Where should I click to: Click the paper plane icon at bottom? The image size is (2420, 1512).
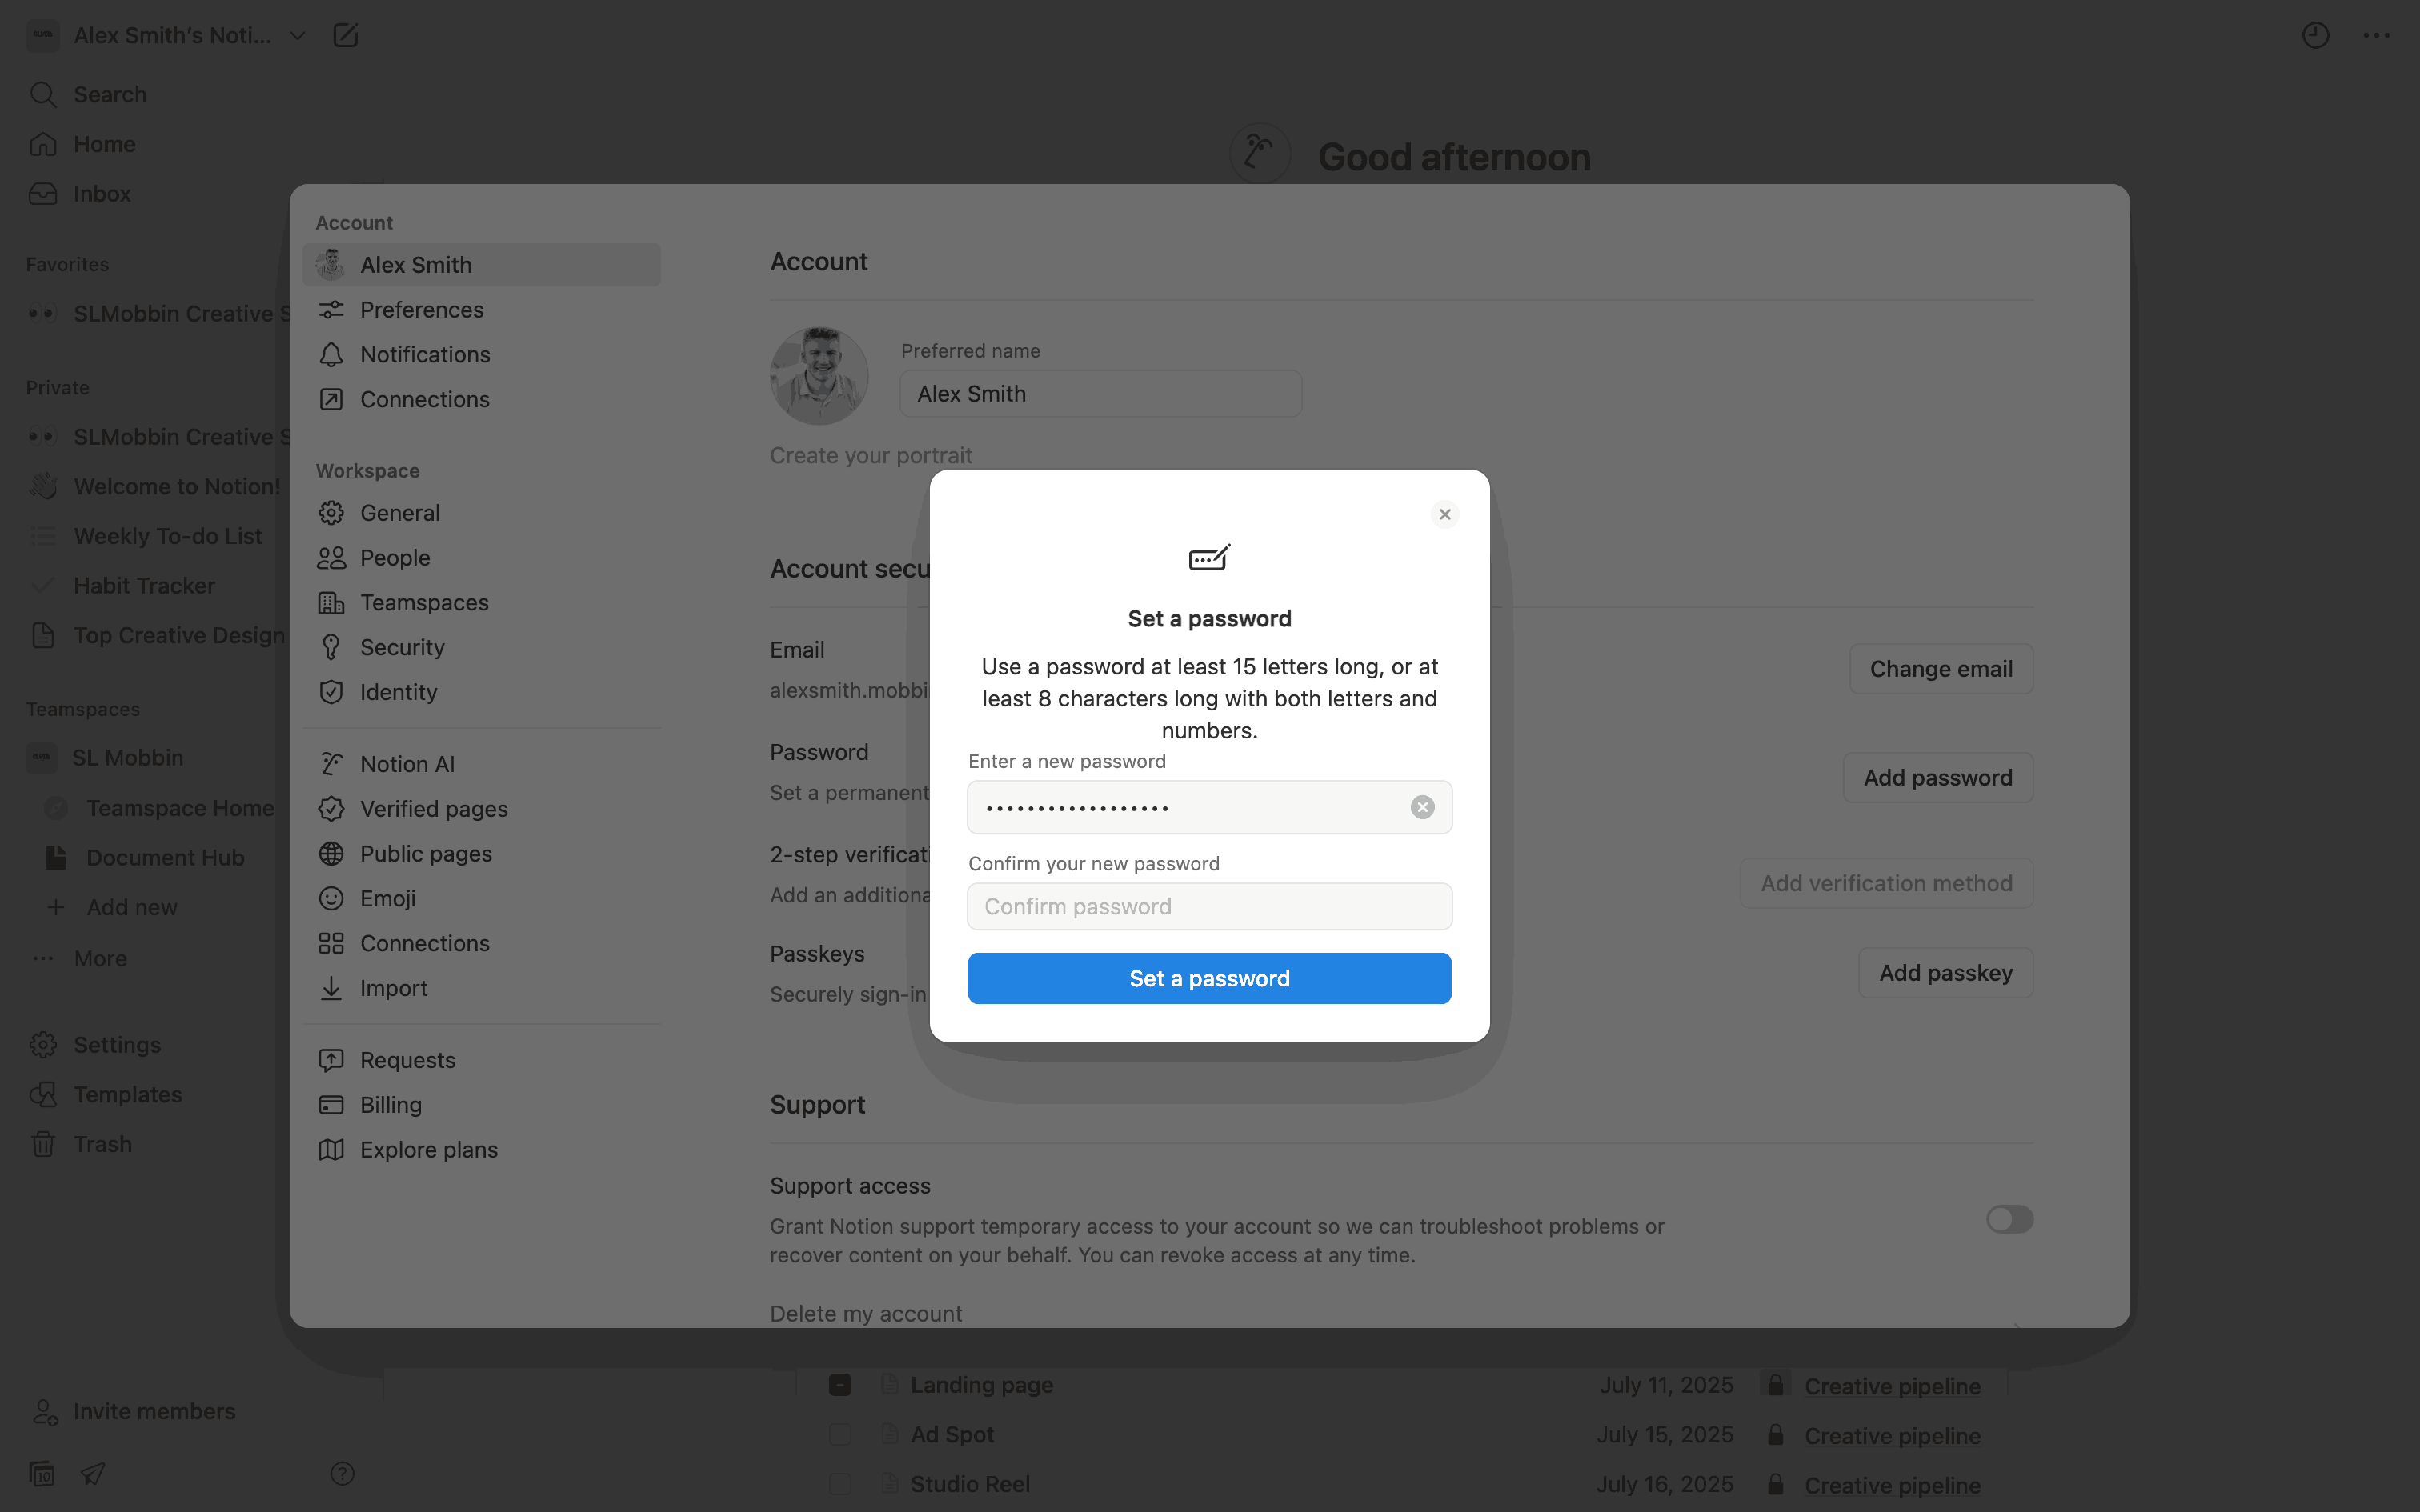tap(93, 1473)
